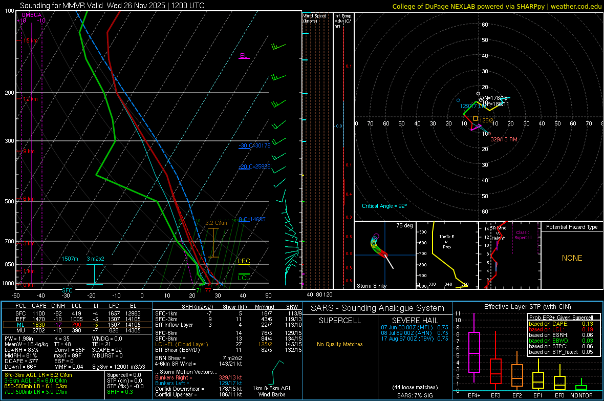This screenshot has height=401, width=604.
Task: Click the based on STP_fixed: 0.05 probability
Action: [561, 352]
